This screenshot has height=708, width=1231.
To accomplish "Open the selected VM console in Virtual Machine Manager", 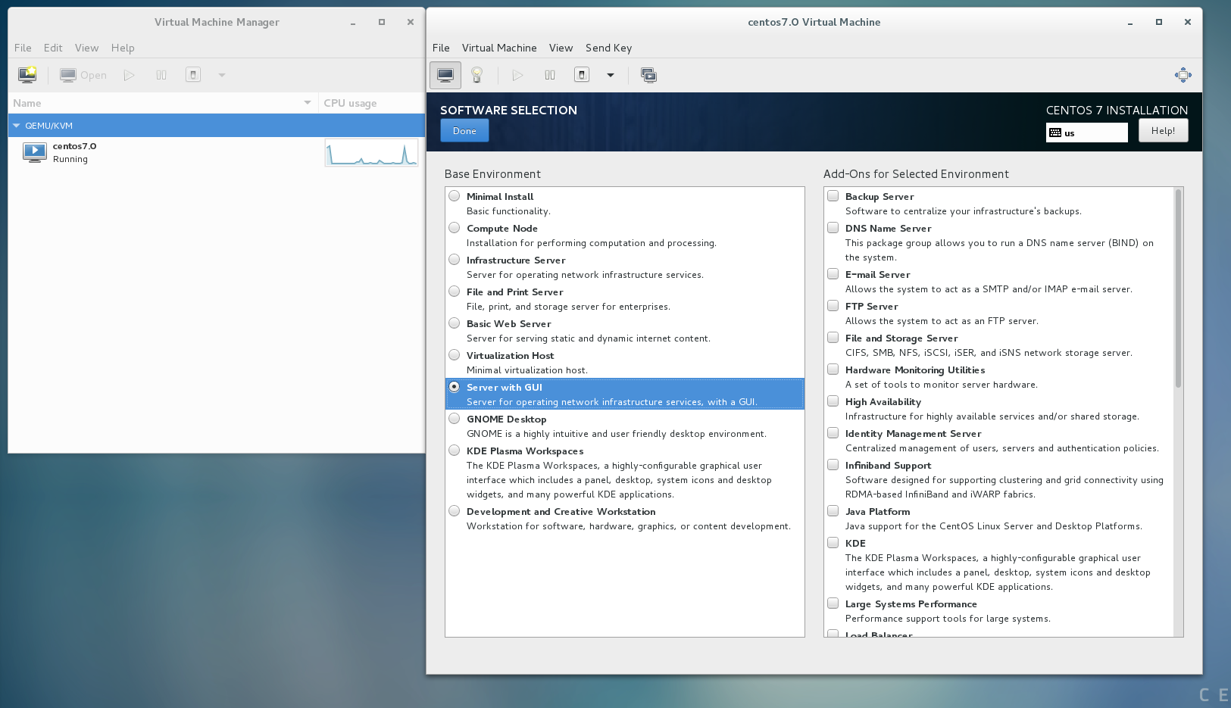I will pos(83,75).
